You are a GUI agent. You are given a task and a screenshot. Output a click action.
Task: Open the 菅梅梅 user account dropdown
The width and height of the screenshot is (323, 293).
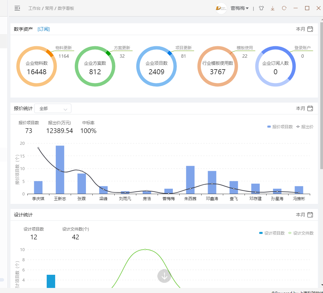[x=239, y=8]
